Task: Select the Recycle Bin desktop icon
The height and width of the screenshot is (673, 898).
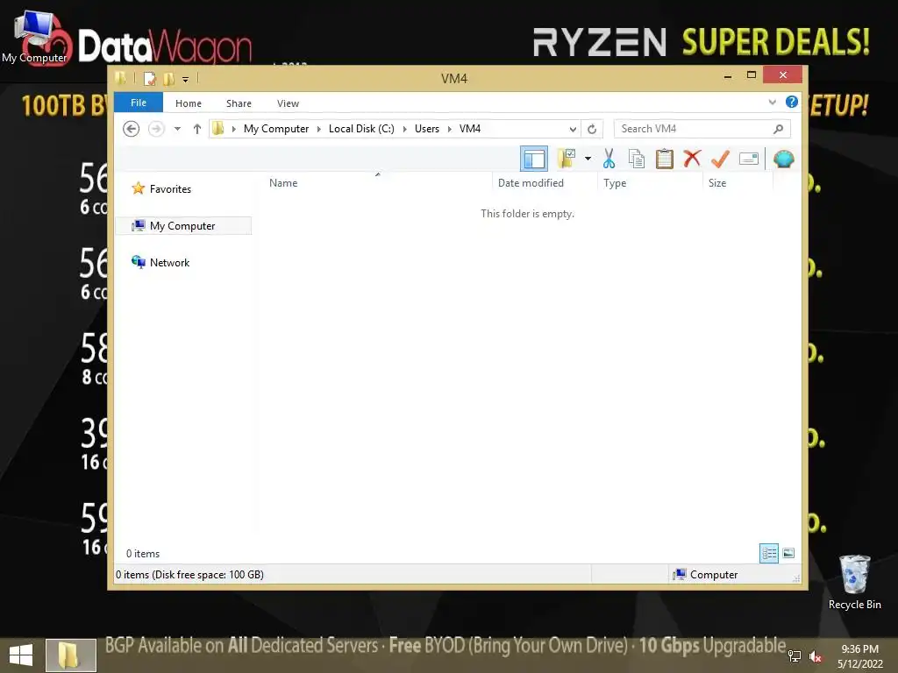Action: tap(854, 583)
